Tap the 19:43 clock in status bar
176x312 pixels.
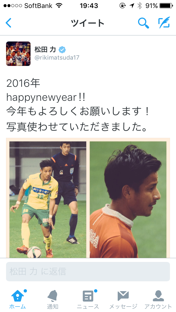click(89, 6)
